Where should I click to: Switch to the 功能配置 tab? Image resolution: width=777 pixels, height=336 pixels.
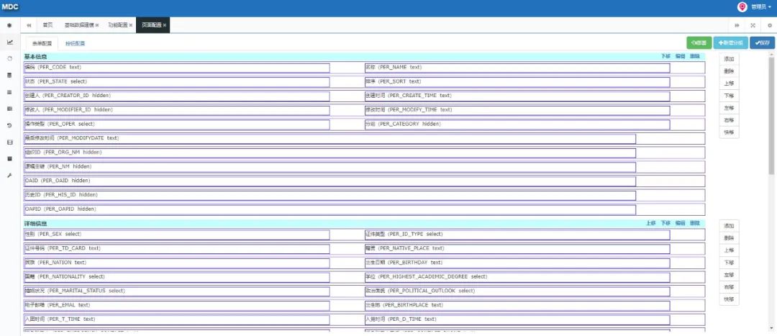coord(117,25)
